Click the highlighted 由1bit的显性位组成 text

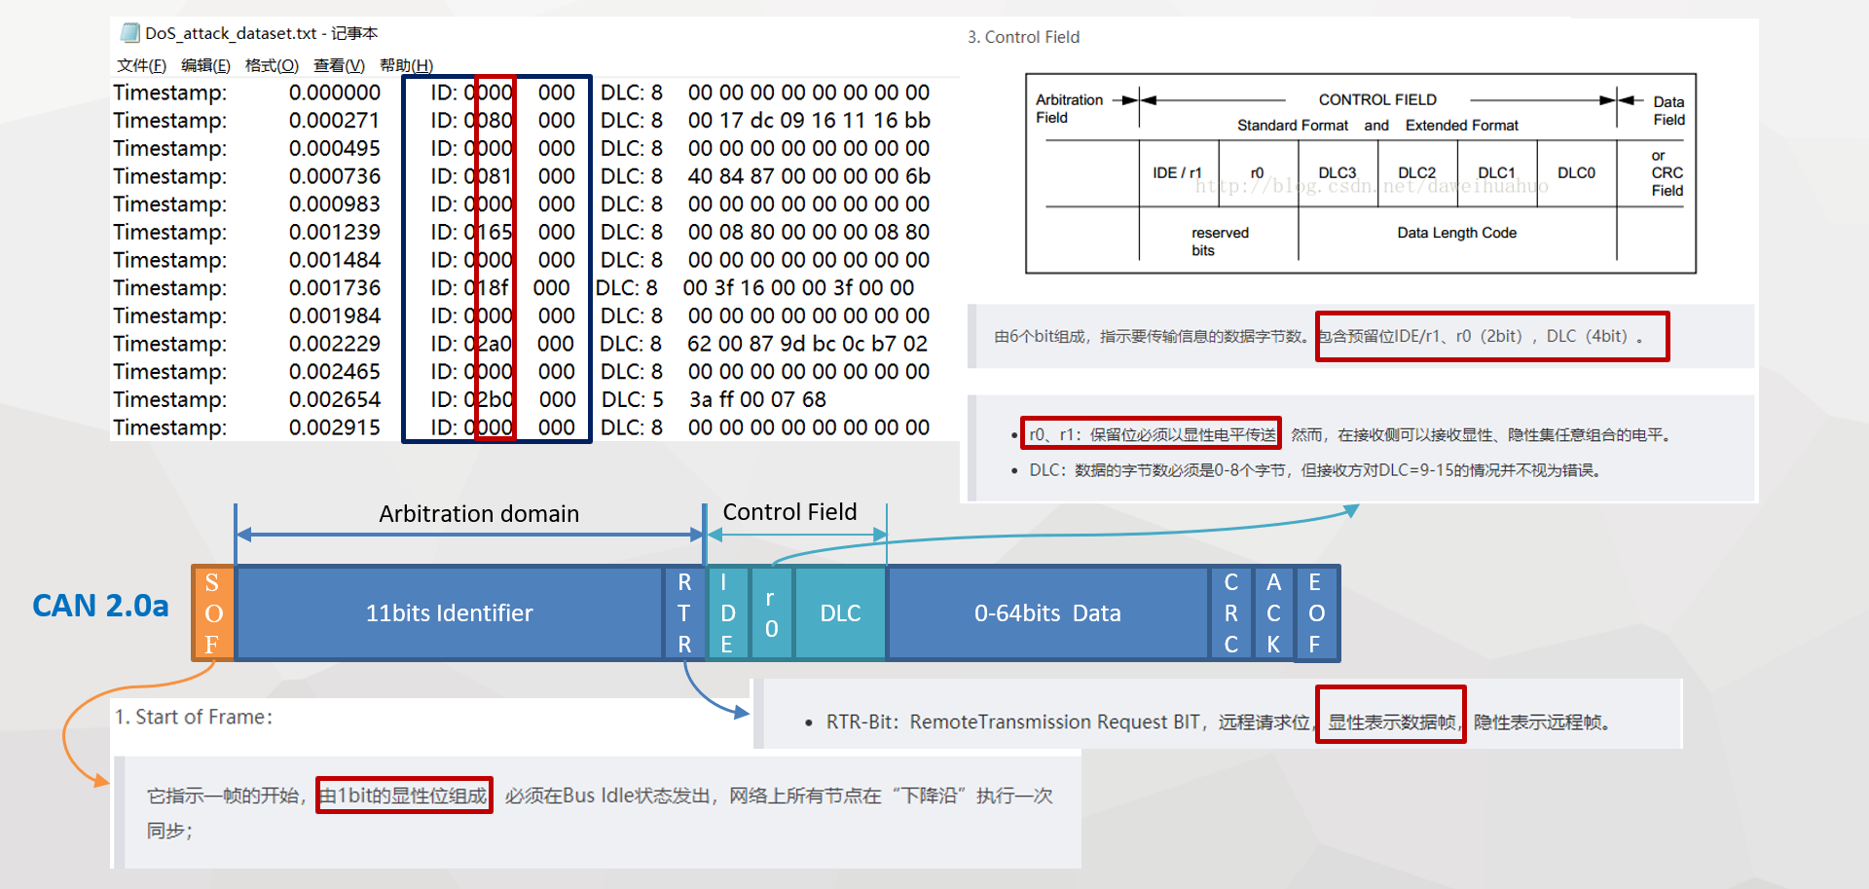pyautogui.click(x=403, y=795)
